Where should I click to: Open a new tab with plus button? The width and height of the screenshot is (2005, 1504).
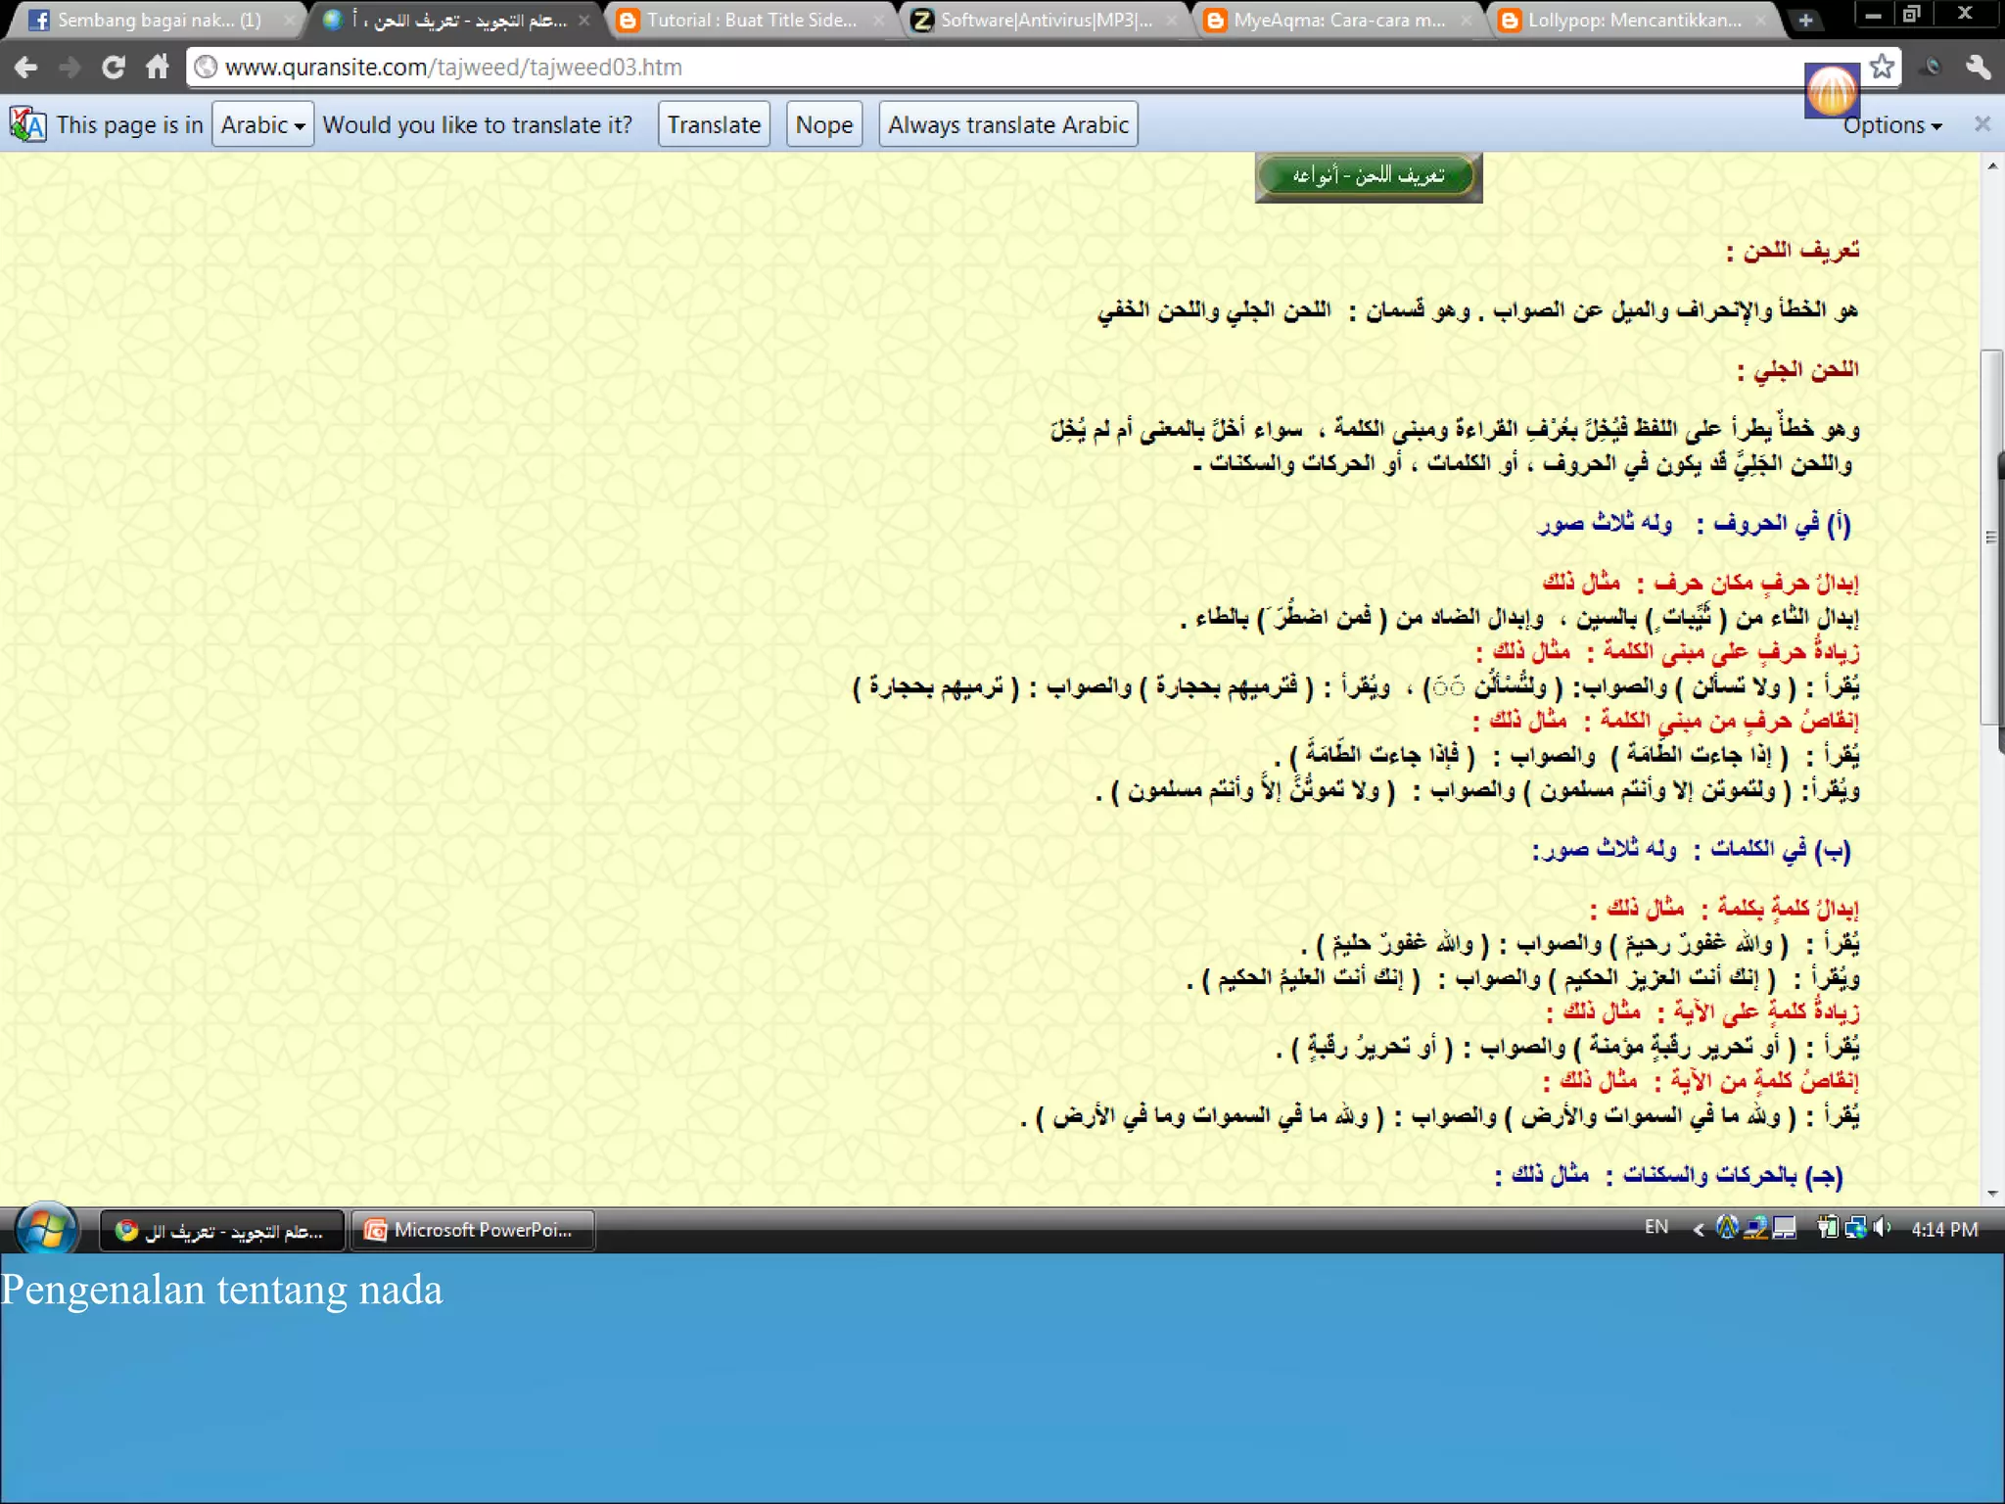point(1806,20)
